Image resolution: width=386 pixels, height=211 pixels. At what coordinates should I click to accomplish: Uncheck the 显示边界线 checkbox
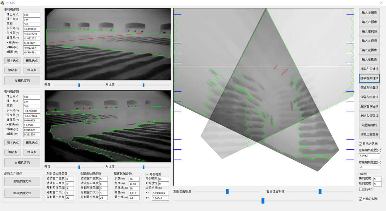pyautogui.click(x=360, y=144)
